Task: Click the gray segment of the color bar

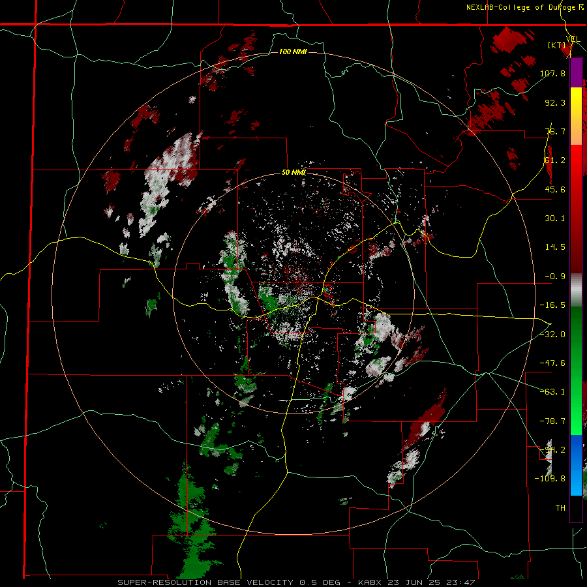Action: coord(576,290)
